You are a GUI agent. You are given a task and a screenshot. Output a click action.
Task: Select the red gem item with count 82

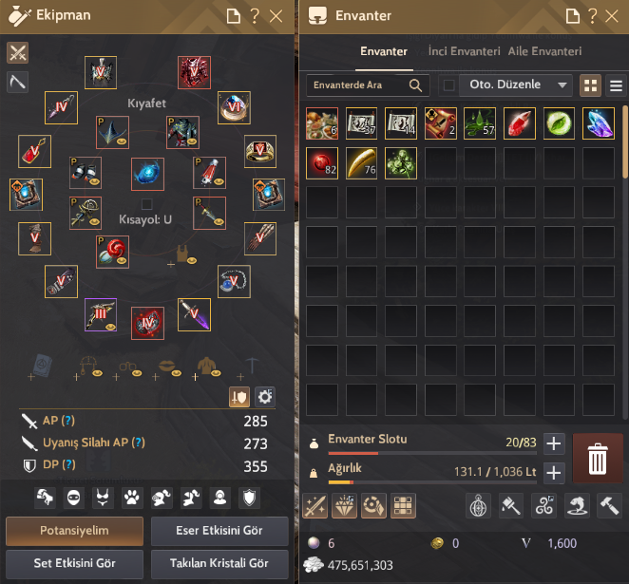322,163
